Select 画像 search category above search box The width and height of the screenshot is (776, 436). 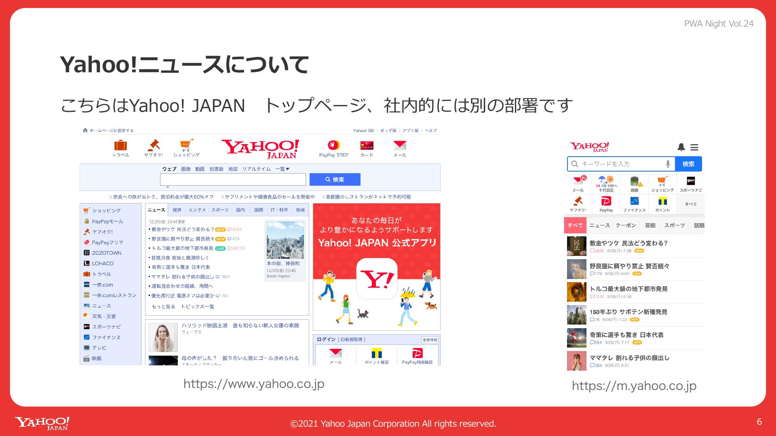186,169
